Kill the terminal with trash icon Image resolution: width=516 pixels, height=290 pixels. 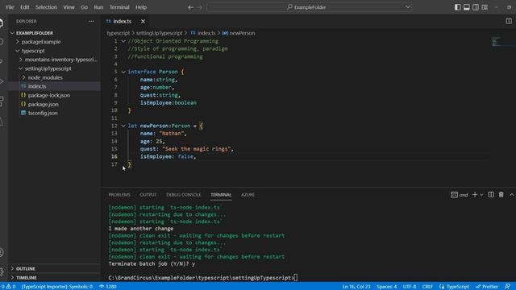[x=501, y=195]
